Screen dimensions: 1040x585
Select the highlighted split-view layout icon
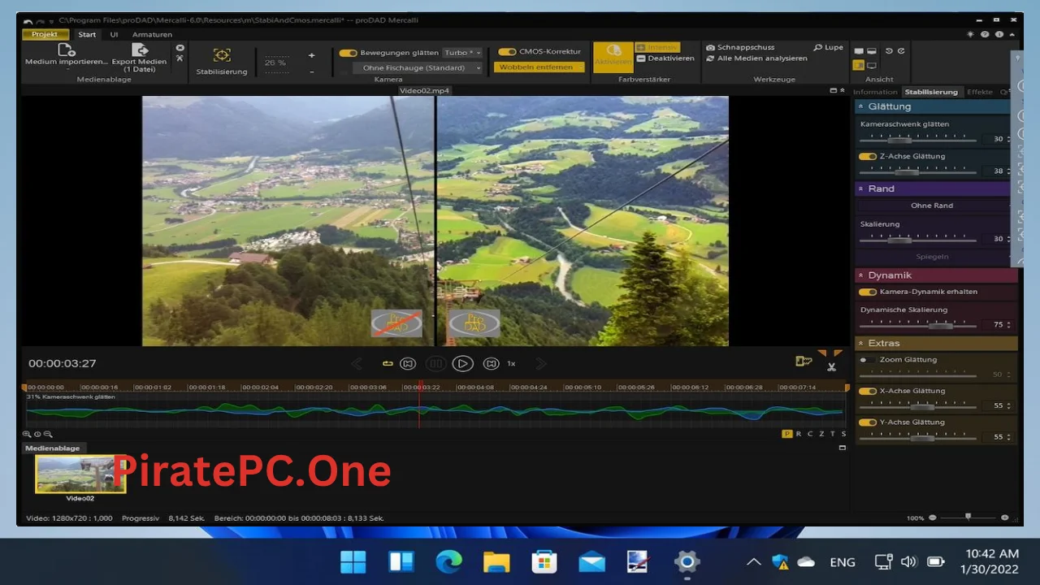point(859,65)
